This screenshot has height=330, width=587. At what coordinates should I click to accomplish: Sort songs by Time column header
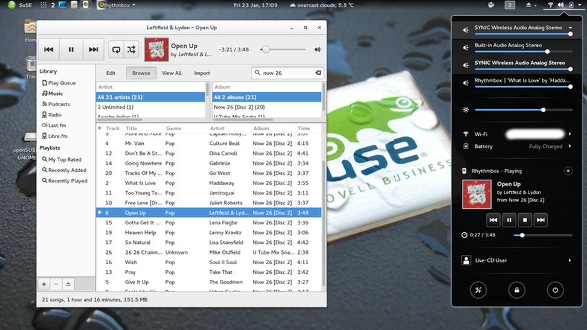coord(309,128)
